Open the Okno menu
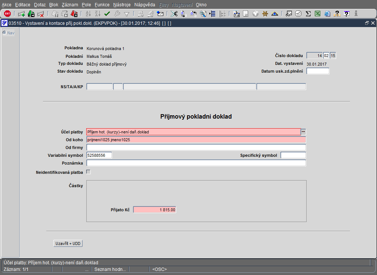The width and height of the screenshot is (377, 275). coord(201,5)
